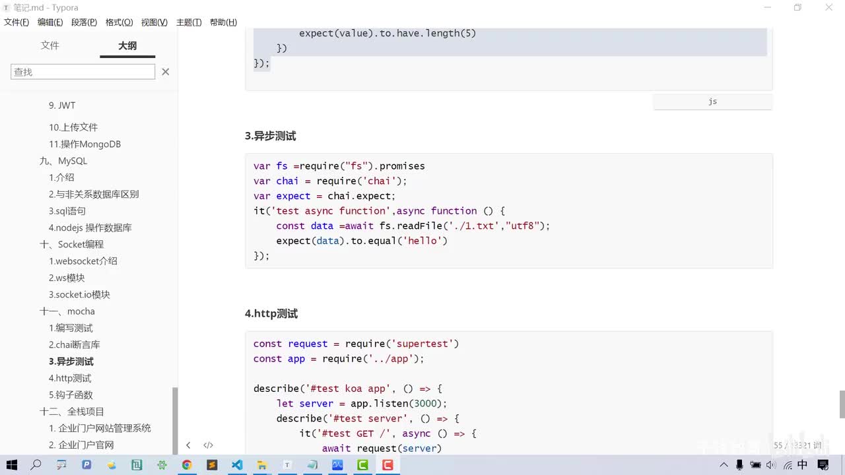Jump to 4.nodejs 操作数据库 outline entry

[90, 228]
